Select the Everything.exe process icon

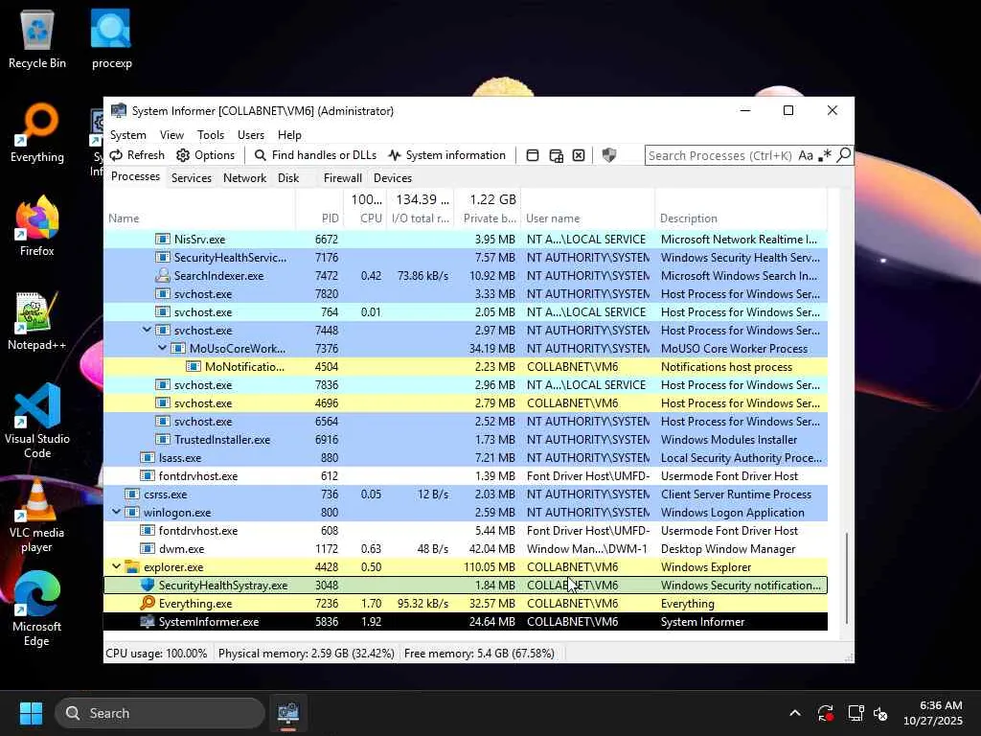(x=148, y=604)
